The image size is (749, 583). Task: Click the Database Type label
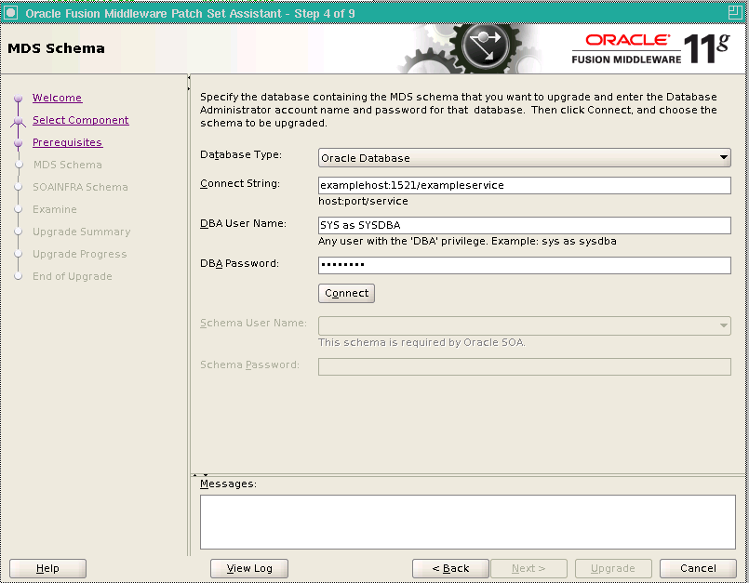click(241, 154)
